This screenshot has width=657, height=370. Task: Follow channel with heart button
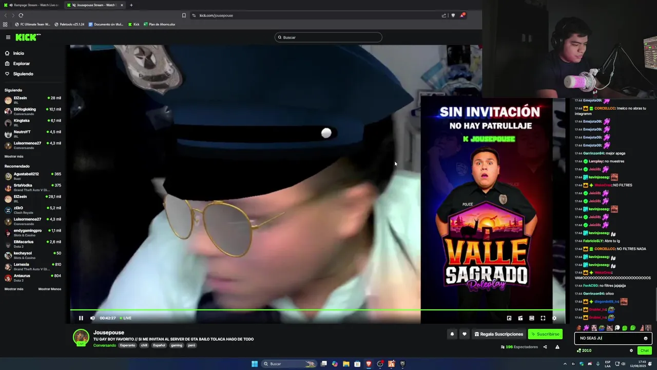[465, 334]
